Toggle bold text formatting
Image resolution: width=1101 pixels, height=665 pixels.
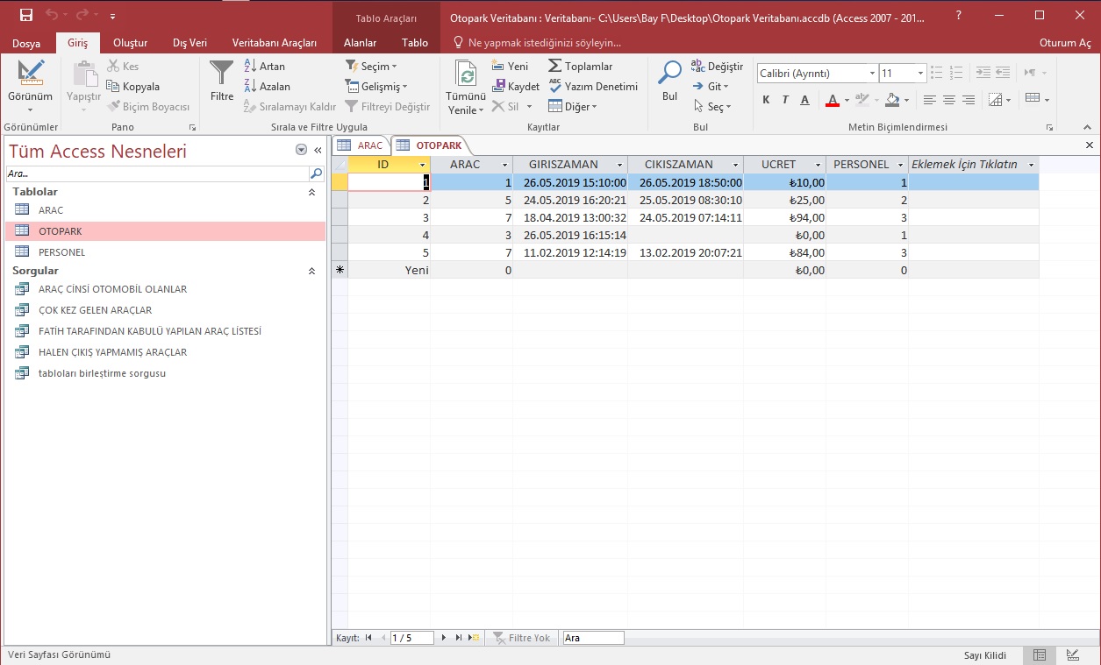tap(766, 100)
